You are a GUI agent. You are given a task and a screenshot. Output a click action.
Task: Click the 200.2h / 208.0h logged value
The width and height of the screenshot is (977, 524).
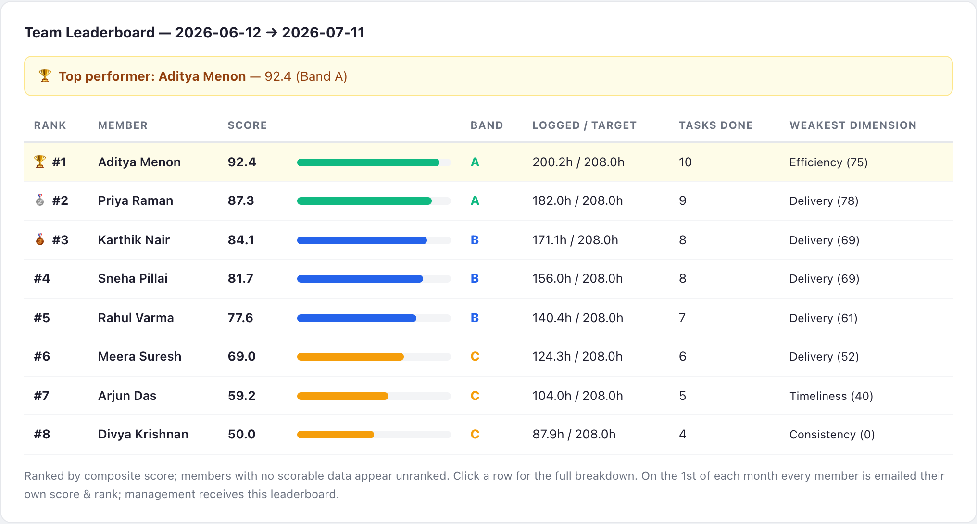coord(578,162)
